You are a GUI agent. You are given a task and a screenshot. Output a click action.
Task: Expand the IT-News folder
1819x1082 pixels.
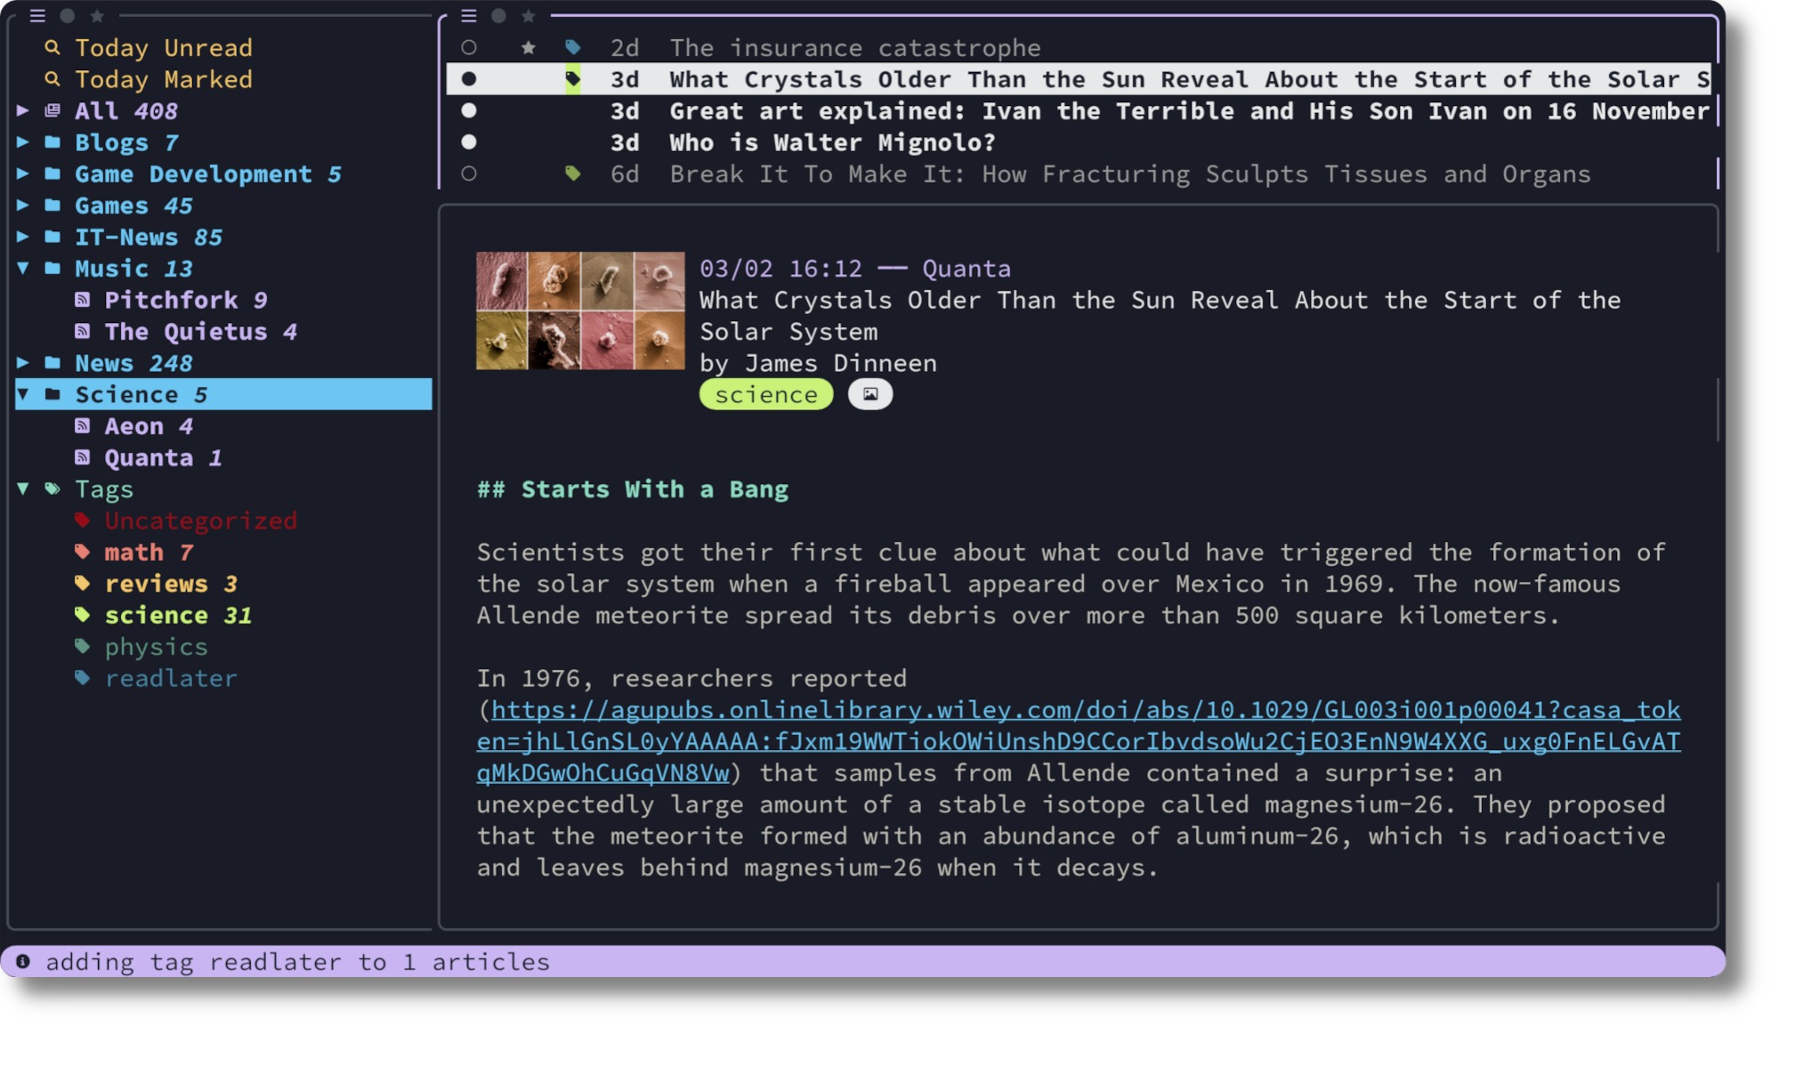coord(23,237)
